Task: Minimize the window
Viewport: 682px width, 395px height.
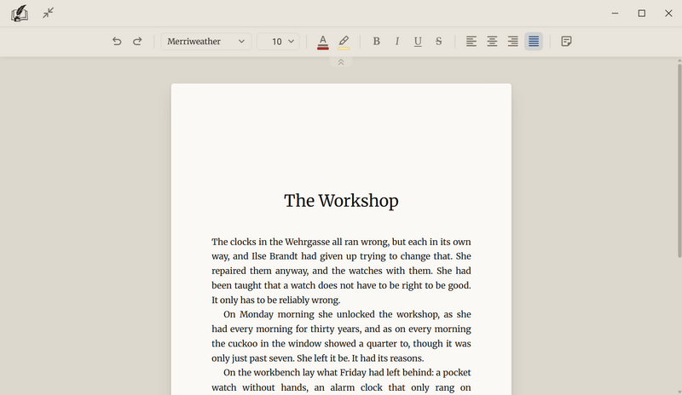Action: tap(615, 14)
